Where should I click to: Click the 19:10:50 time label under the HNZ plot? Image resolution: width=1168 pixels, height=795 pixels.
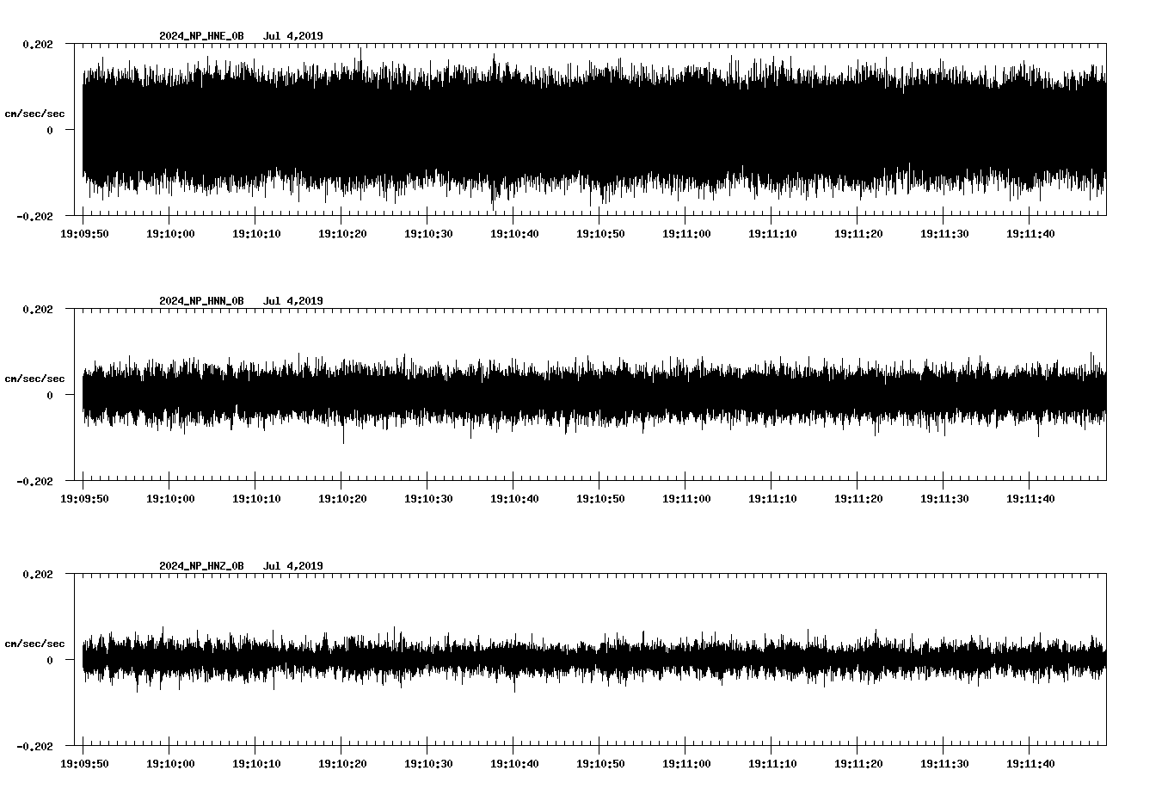point(600,763)
